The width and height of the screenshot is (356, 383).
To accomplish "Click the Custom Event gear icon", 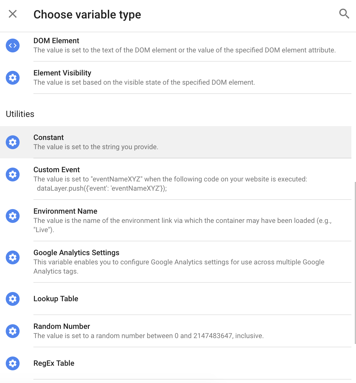I will point(13,175).
